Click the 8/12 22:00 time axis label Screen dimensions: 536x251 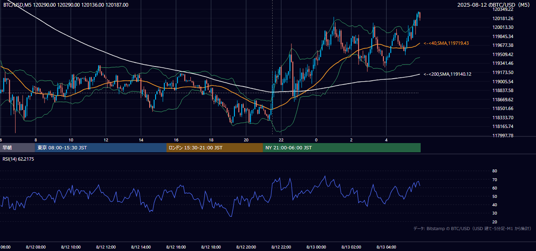pos(281,247)
